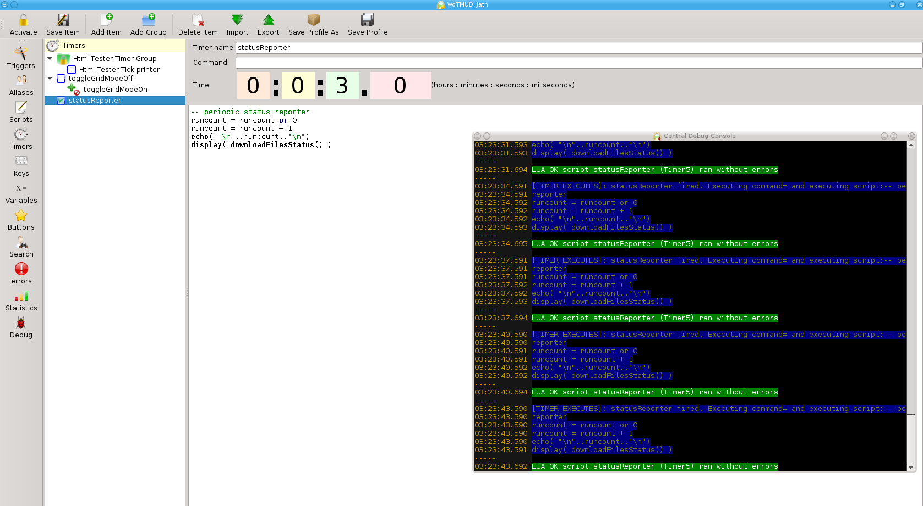Viewport: 923px width, 506px height.
Task: Open the Variables view in sidebar
Action: pos(21,193)
